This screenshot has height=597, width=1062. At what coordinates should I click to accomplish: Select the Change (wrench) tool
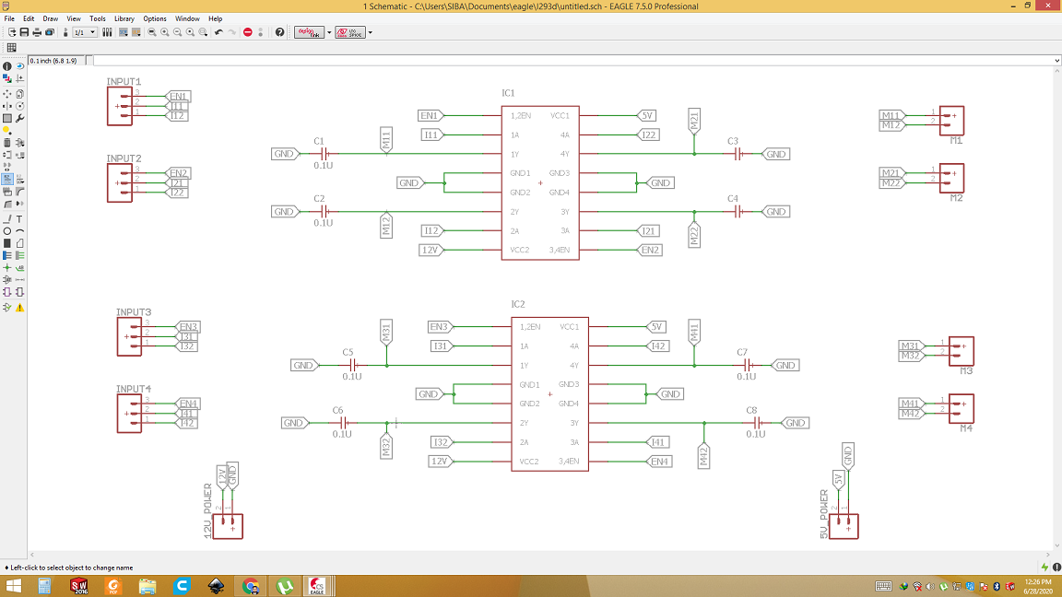point(19,119)
